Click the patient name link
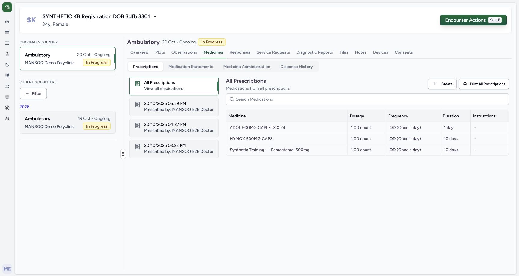The height and width of the screenshot is (276, 519). click(96, 16)
